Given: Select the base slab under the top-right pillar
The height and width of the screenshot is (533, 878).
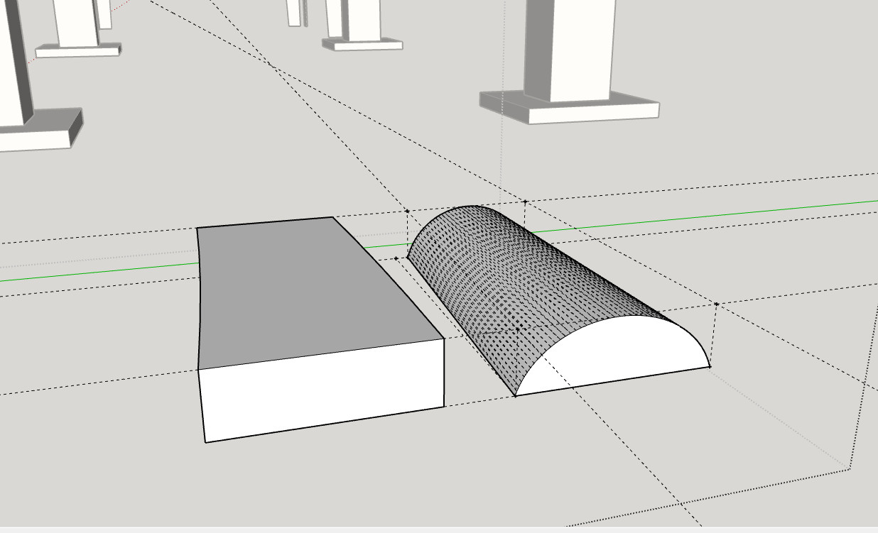Looking at the screenshot, I should (x=568, y=106).
